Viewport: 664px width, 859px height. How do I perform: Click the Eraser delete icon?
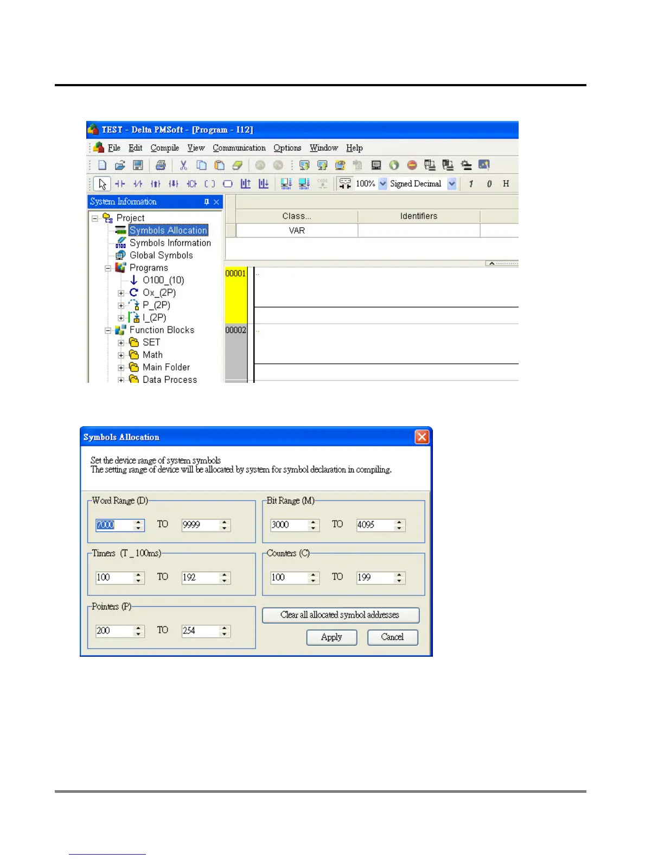pyautogui.click(x=237, y=165)
